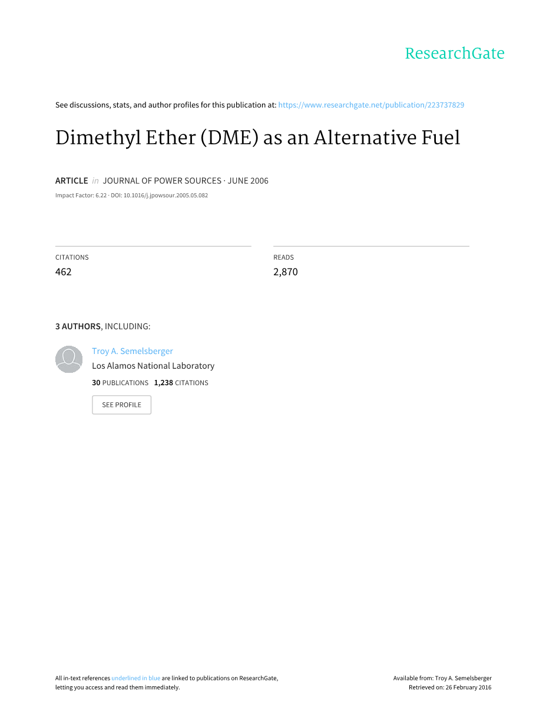Click the author avatar placeholder image
Screen dimensions: 546x728
click(69, 359)
